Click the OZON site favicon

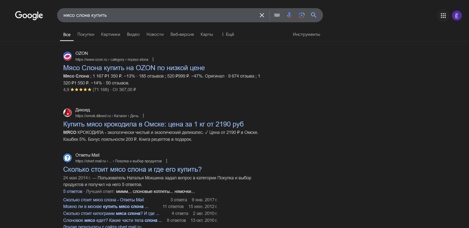tap(67, 56)
